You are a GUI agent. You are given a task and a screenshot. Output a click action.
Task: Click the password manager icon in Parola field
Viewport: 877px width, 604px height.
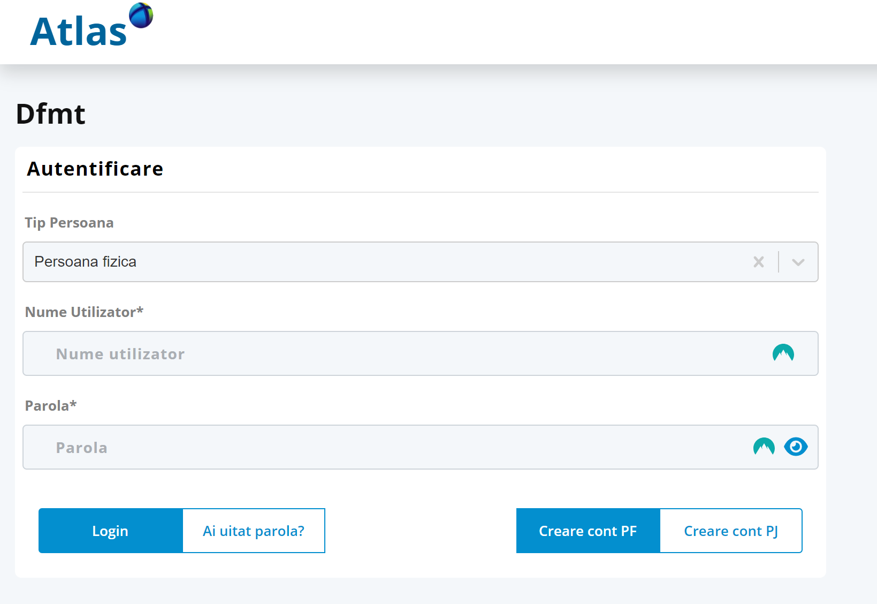[x=764, y=447]
